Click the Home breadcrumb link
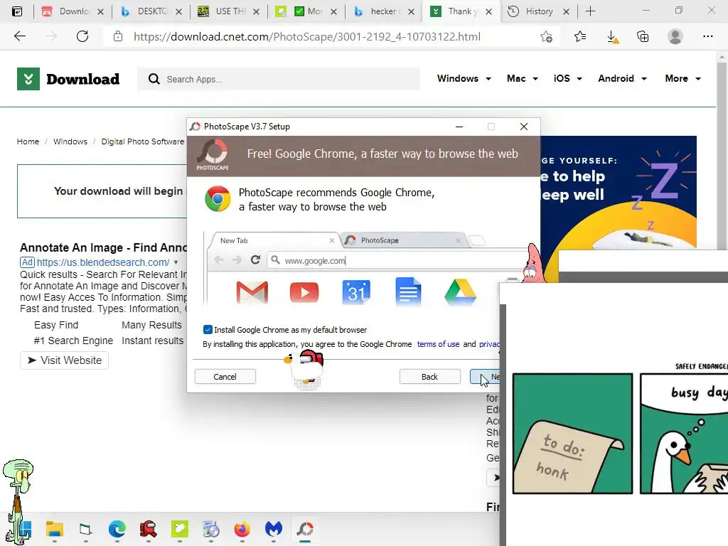 coord(28,141)
